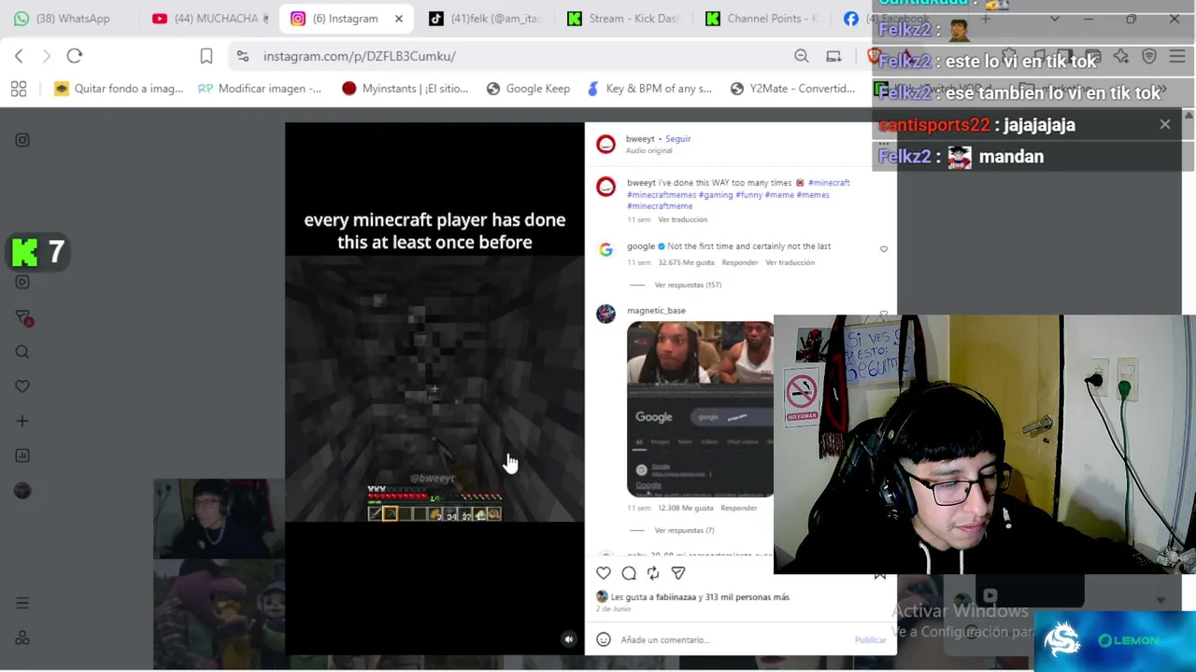This screenshot has height=672, width=1196.
Task: Open the browser apps grid icon
Action: (x=19, y=89)
